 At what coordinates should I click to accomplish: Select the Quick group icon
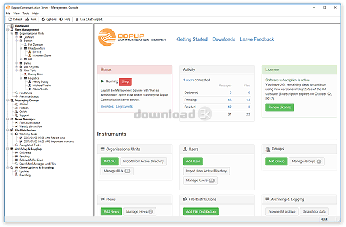point(16,112)
